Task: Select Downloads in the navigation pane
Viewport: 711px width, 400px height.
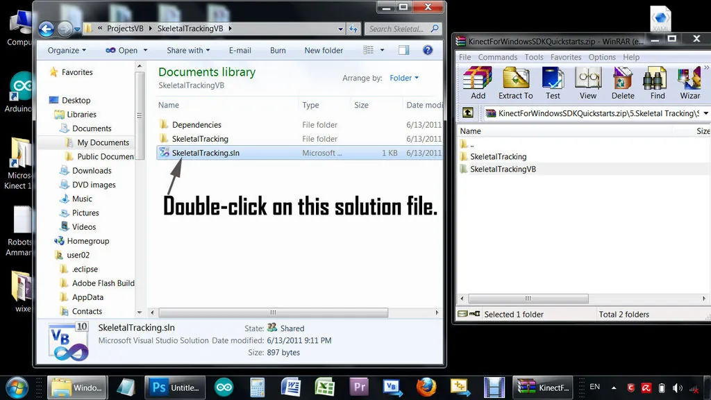Action: pos(92,170)
